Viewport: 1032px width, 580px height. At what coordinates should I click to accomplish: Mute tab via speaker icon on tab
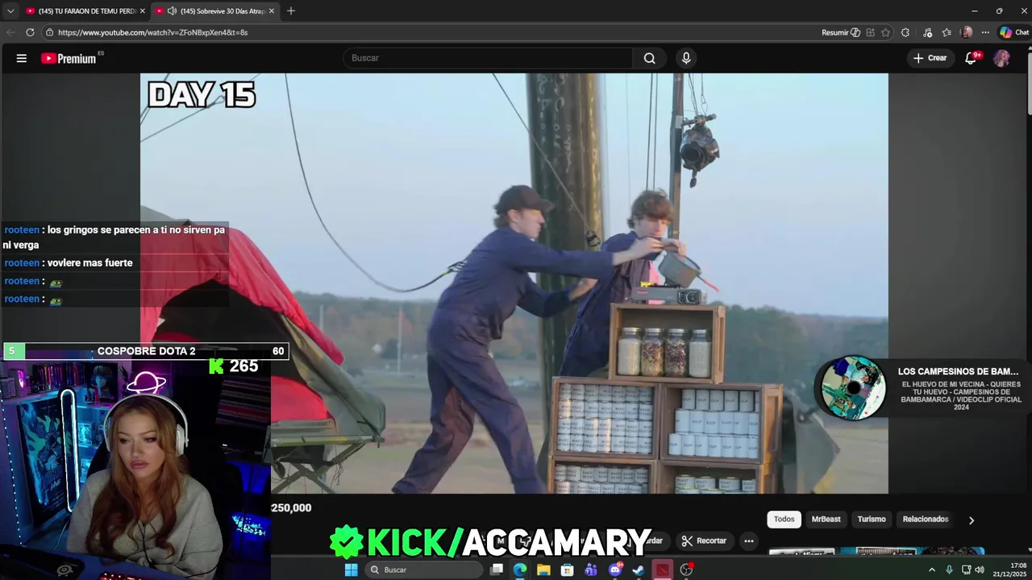tap(171, 10)
